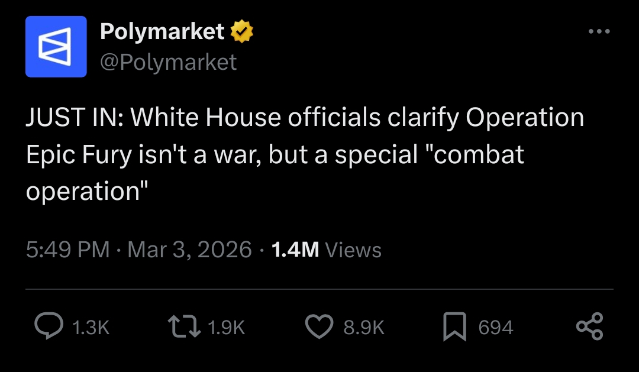Screen dimensions: 639x372
Task: Click the reply speech bubble icon
Action: [x=49, y=327]
